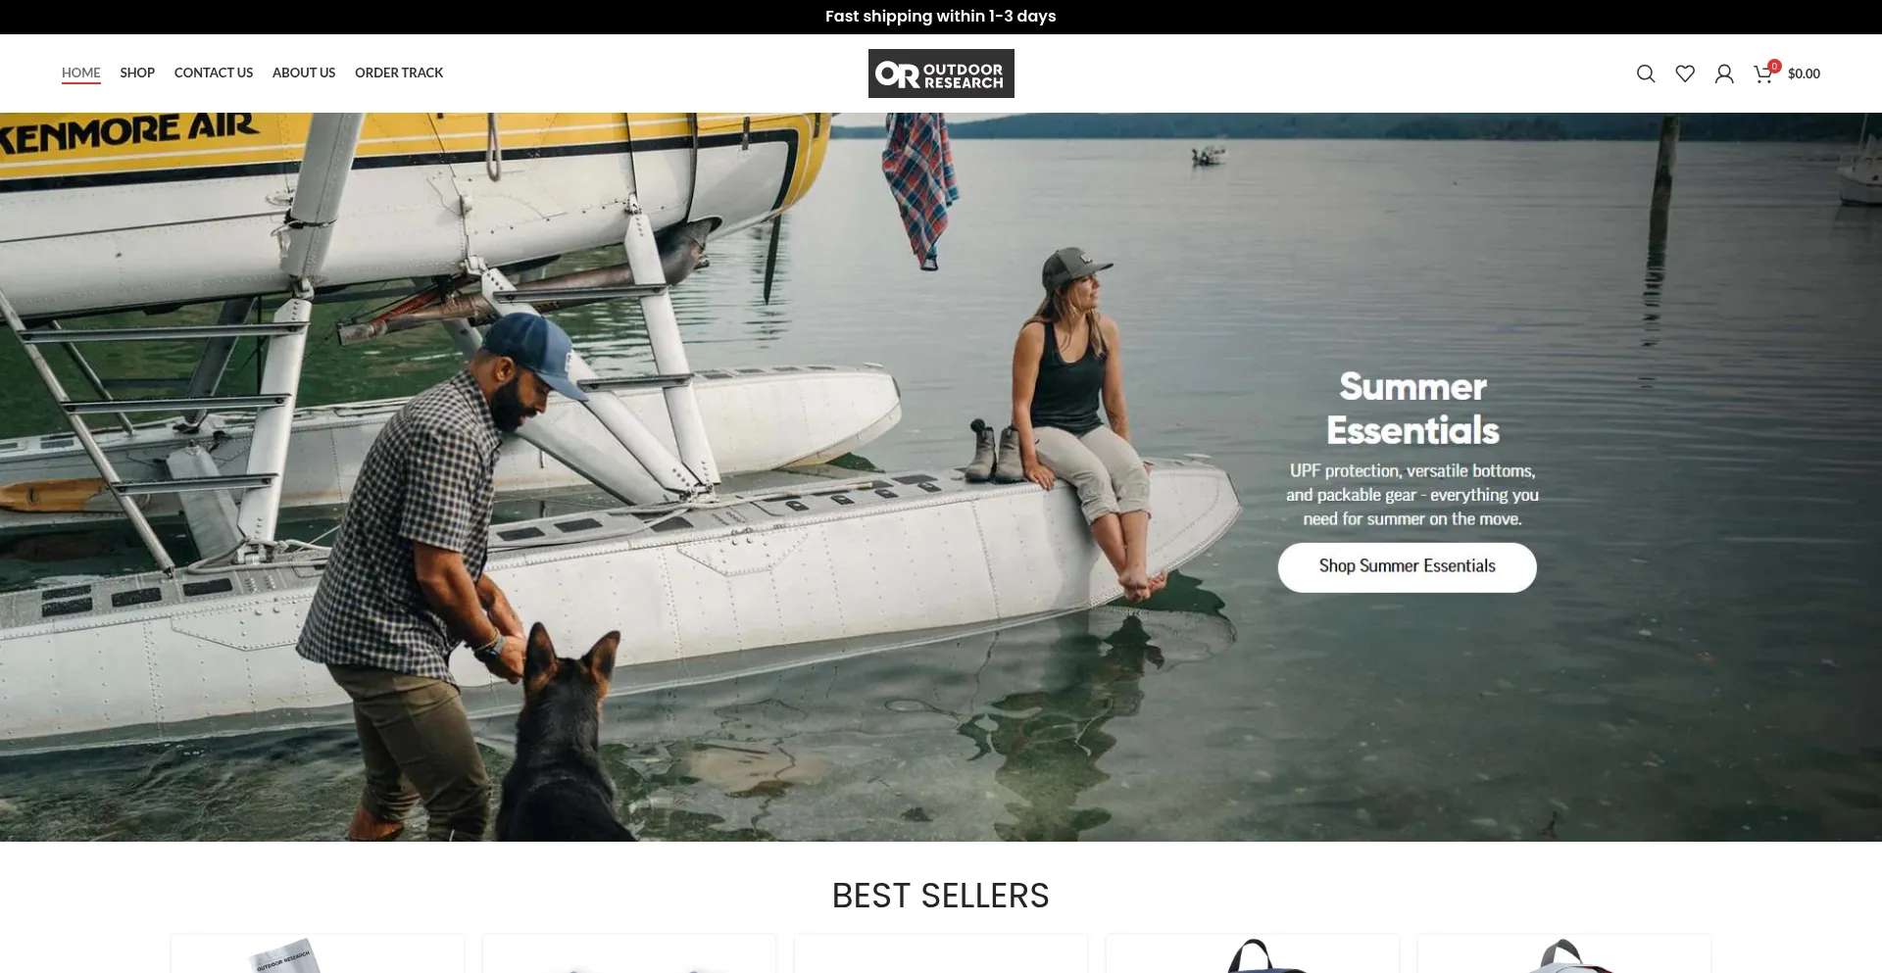This screenshot has width=1882, height=973.
Task: Click the BEST SELLERS section heading
Action: 941,896
